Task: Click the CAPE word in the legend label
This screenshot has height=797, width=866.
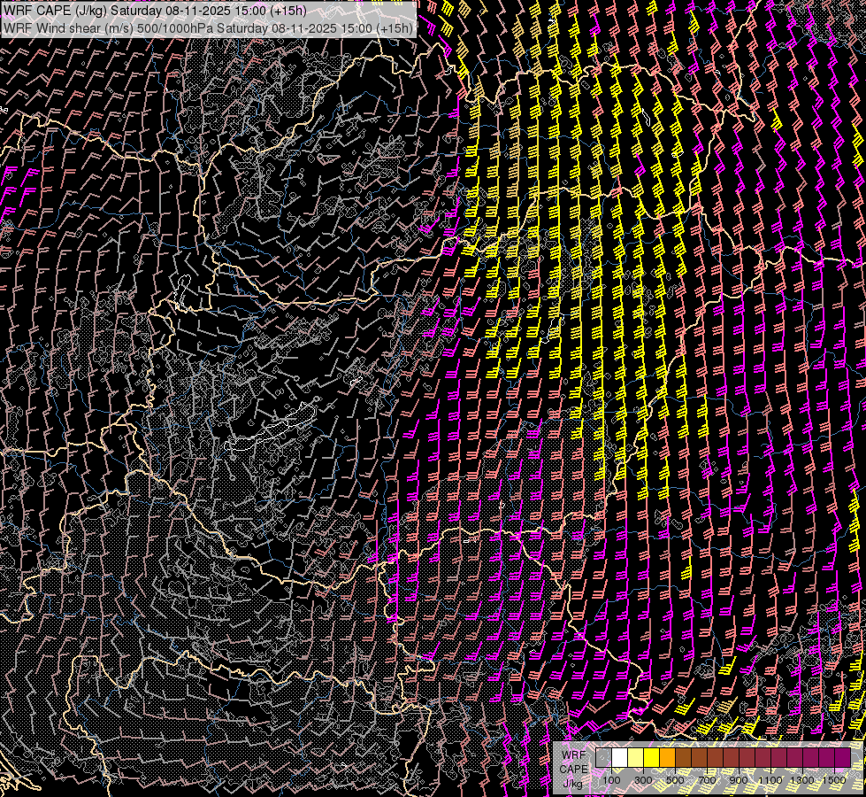Action: click(573, 769)
